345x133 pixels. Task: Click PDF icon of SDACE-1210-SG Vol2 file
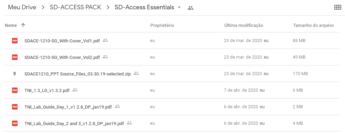click(x=15, y=57)
